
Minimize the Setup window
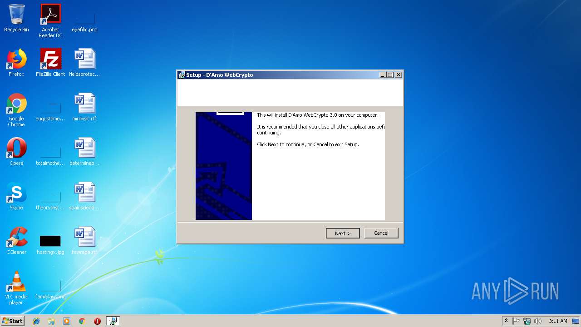tap(383, 75)
